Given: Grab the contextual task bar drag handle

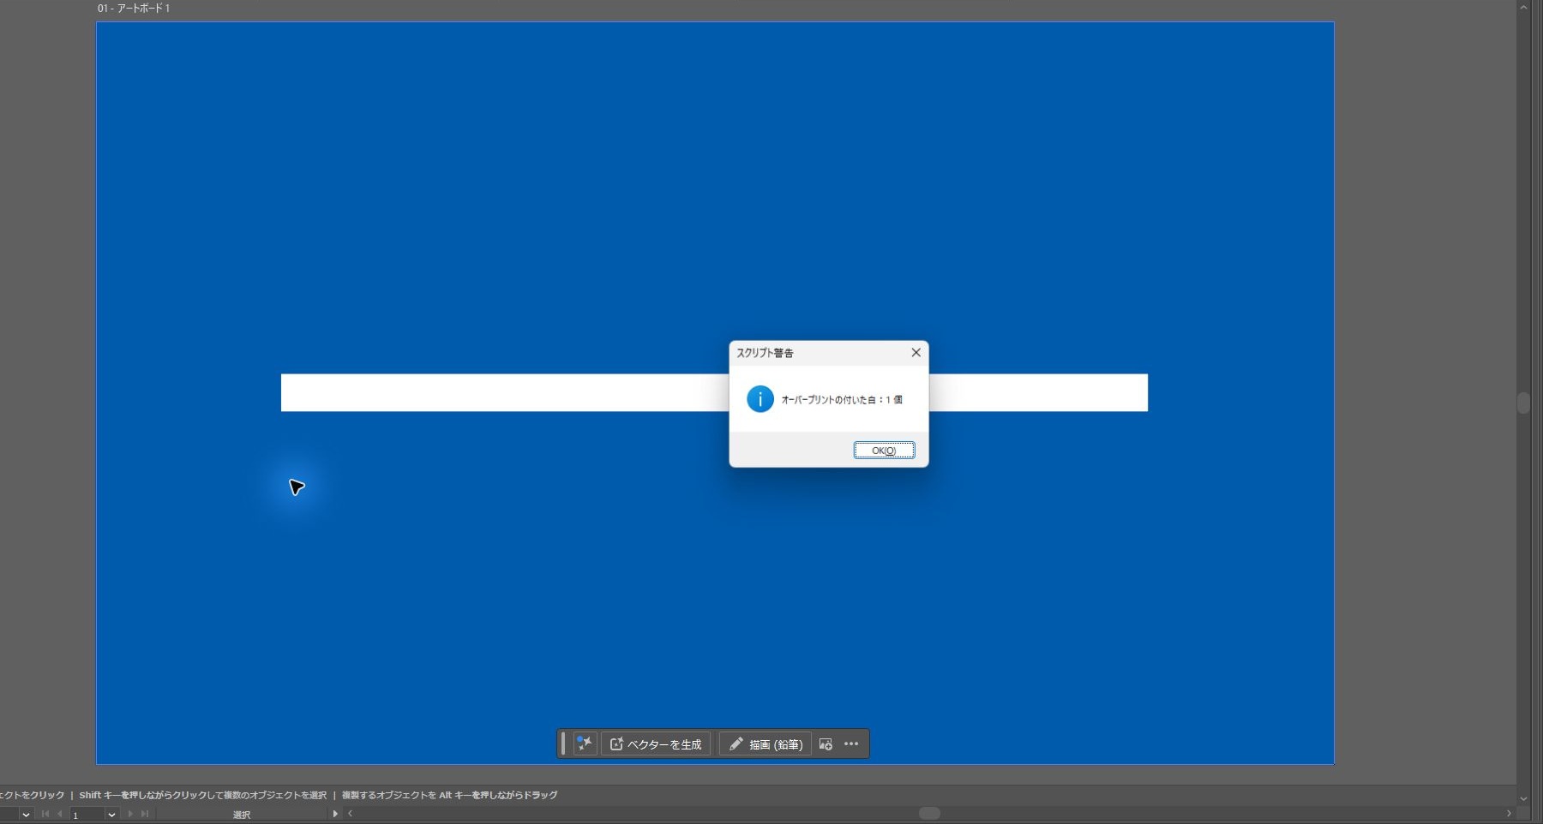Looking at the screenshot, I should (x=563, y=743).
